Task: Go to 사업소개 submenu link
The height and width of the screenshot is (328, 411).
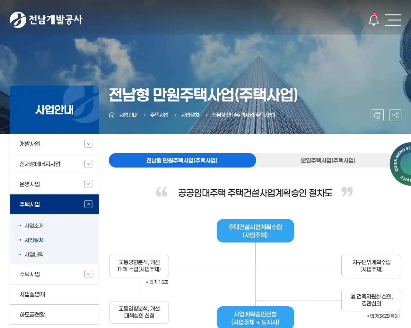Action: (x=34, y=225)
